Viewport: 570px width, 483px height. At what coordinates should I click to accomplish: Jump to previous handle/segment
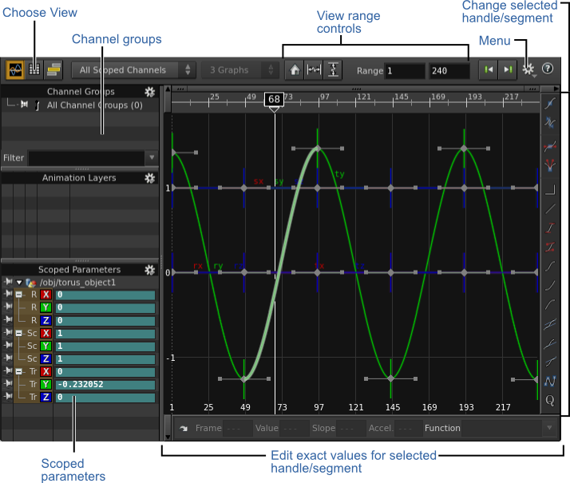pos(489,70)
